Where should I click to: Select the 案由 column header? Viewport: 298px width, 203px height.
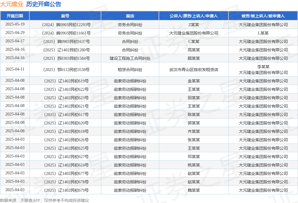point(130,16)
